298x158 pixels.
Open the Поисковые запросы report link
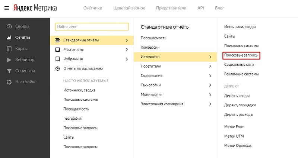pos(241,55)
